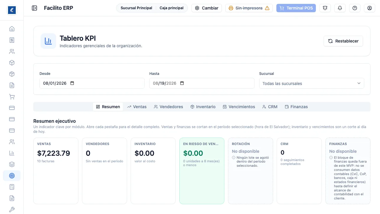380x214 pixels.
Task: Select the Ventas $7,223.79 card
Action: tap(56, 171)
